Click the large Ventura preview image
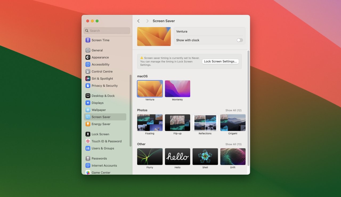Image resolution: width=341 pixels, height=197 pixels. [x=154, y=36]
